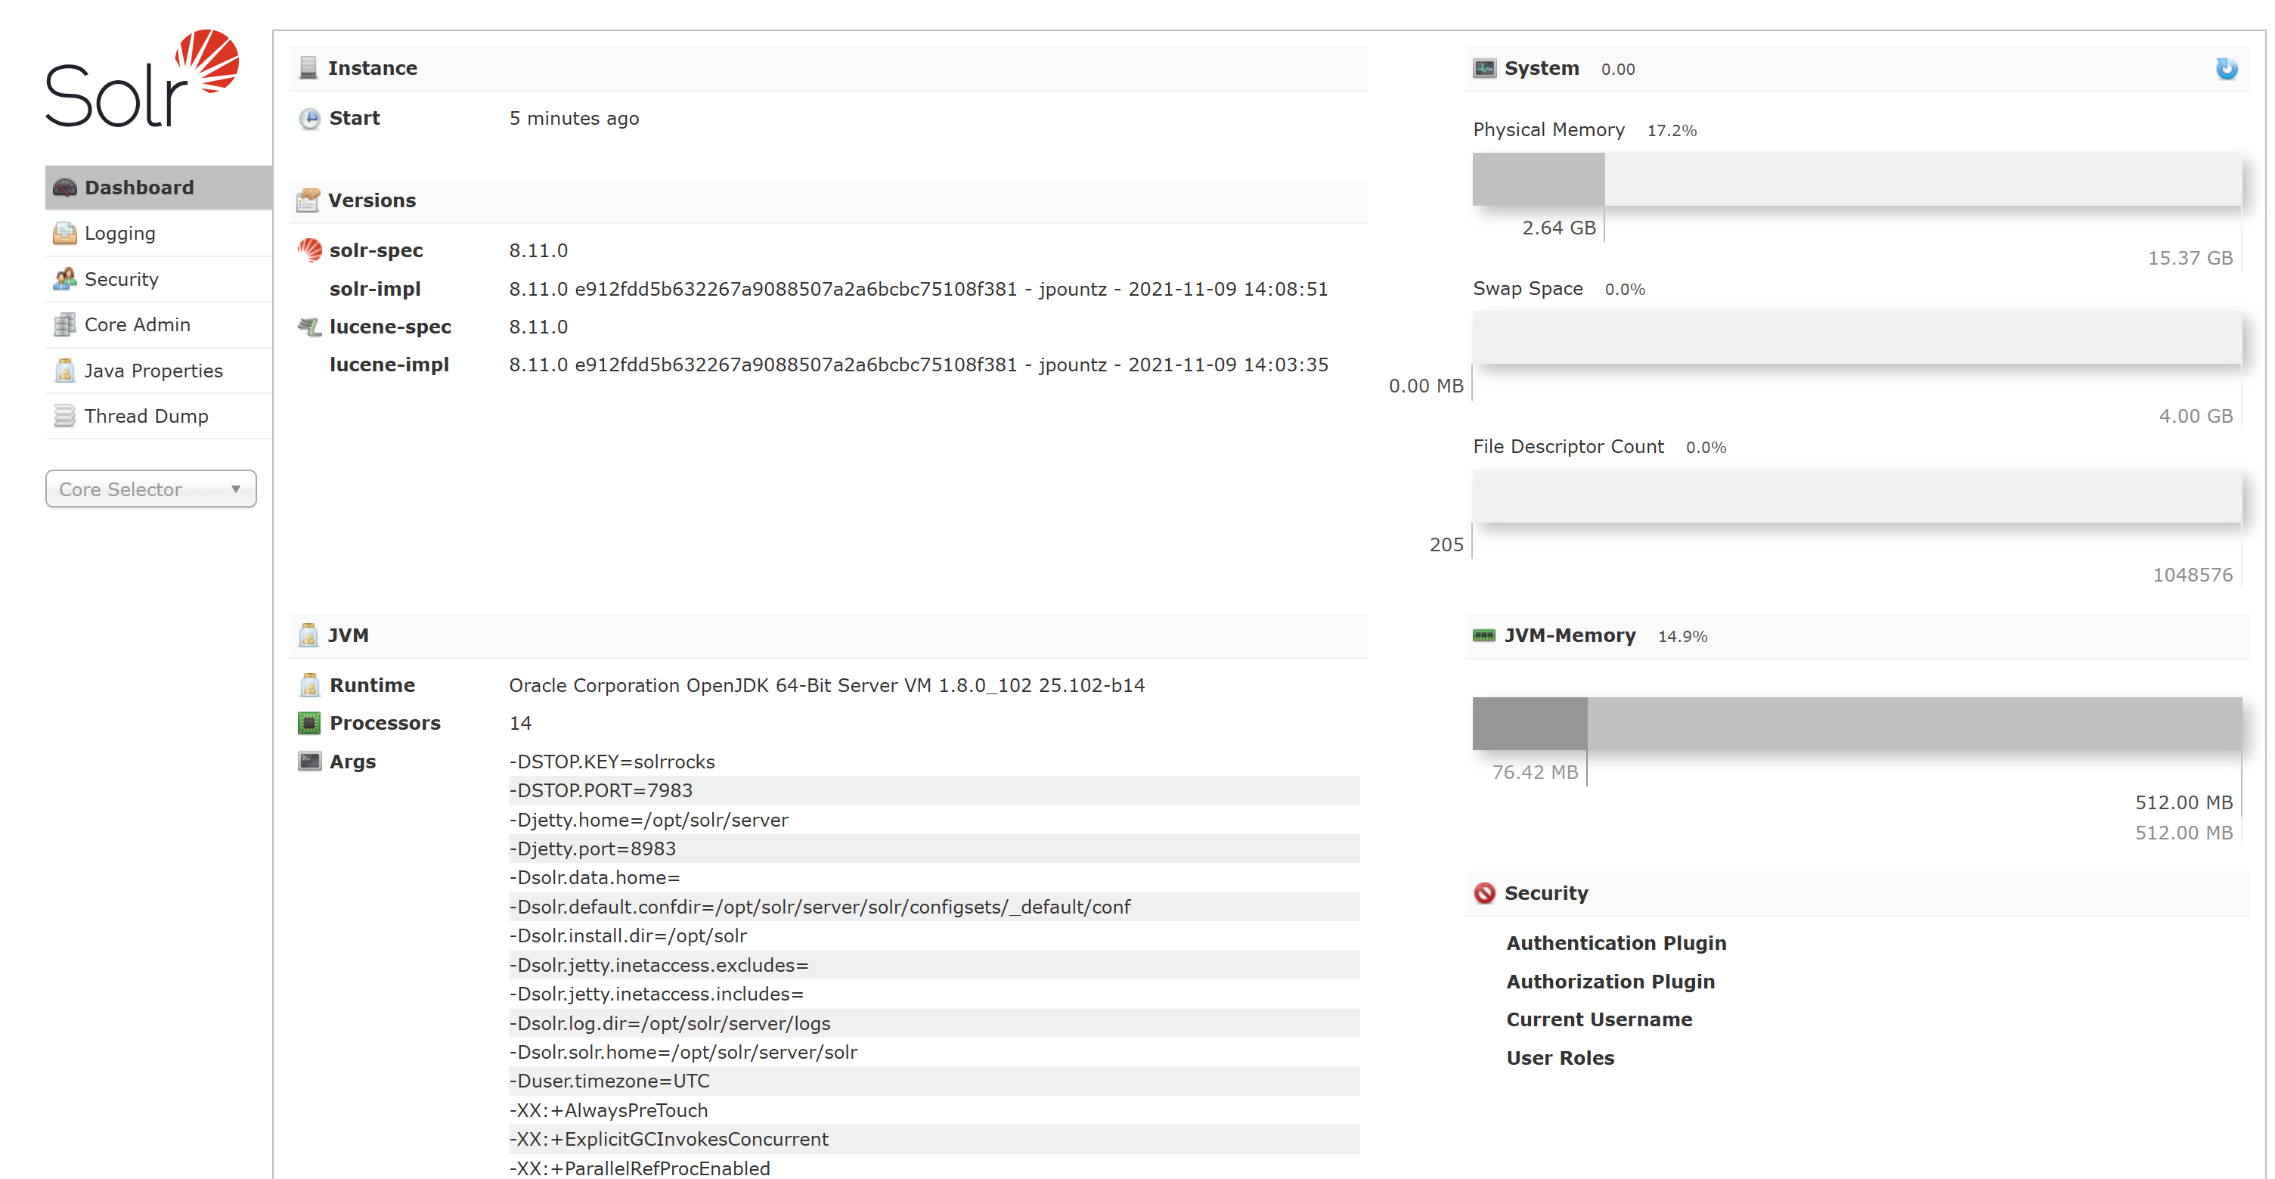Click the Security users icon in sidebar

[x=64, y=279]
